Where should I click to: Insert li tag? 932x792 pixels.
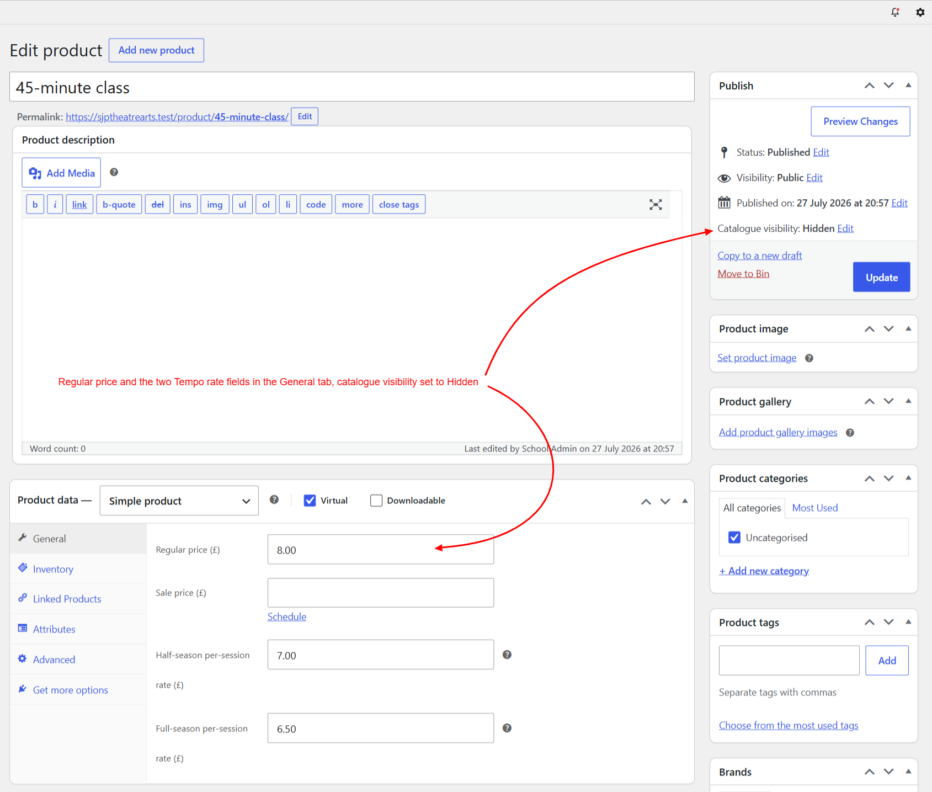[x=288, y=204]
